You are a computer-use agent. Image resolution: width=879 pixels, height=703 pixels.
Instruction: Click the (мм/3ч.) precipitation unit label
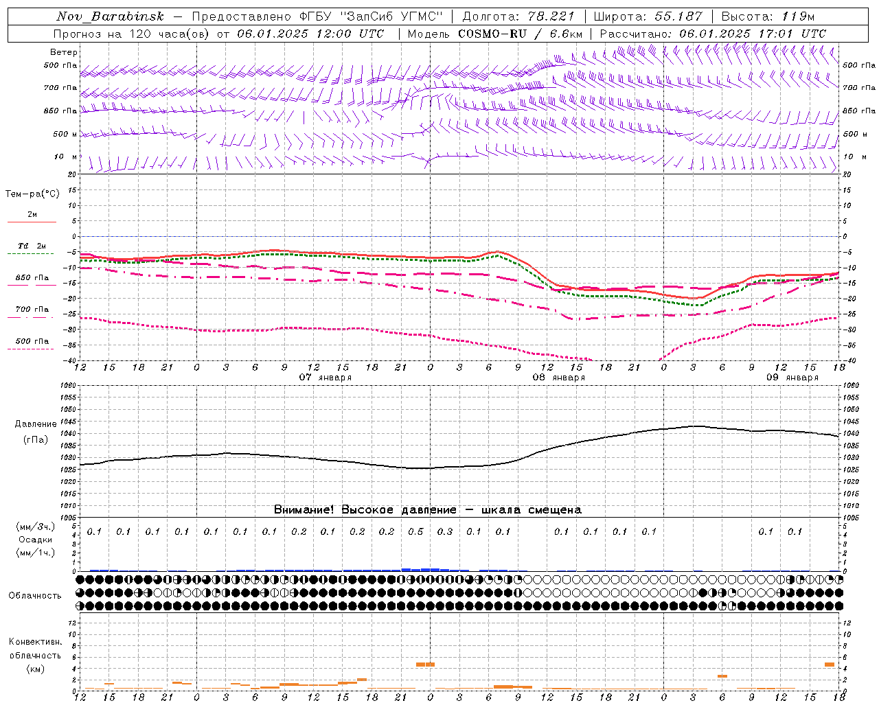tap(36, 527)
